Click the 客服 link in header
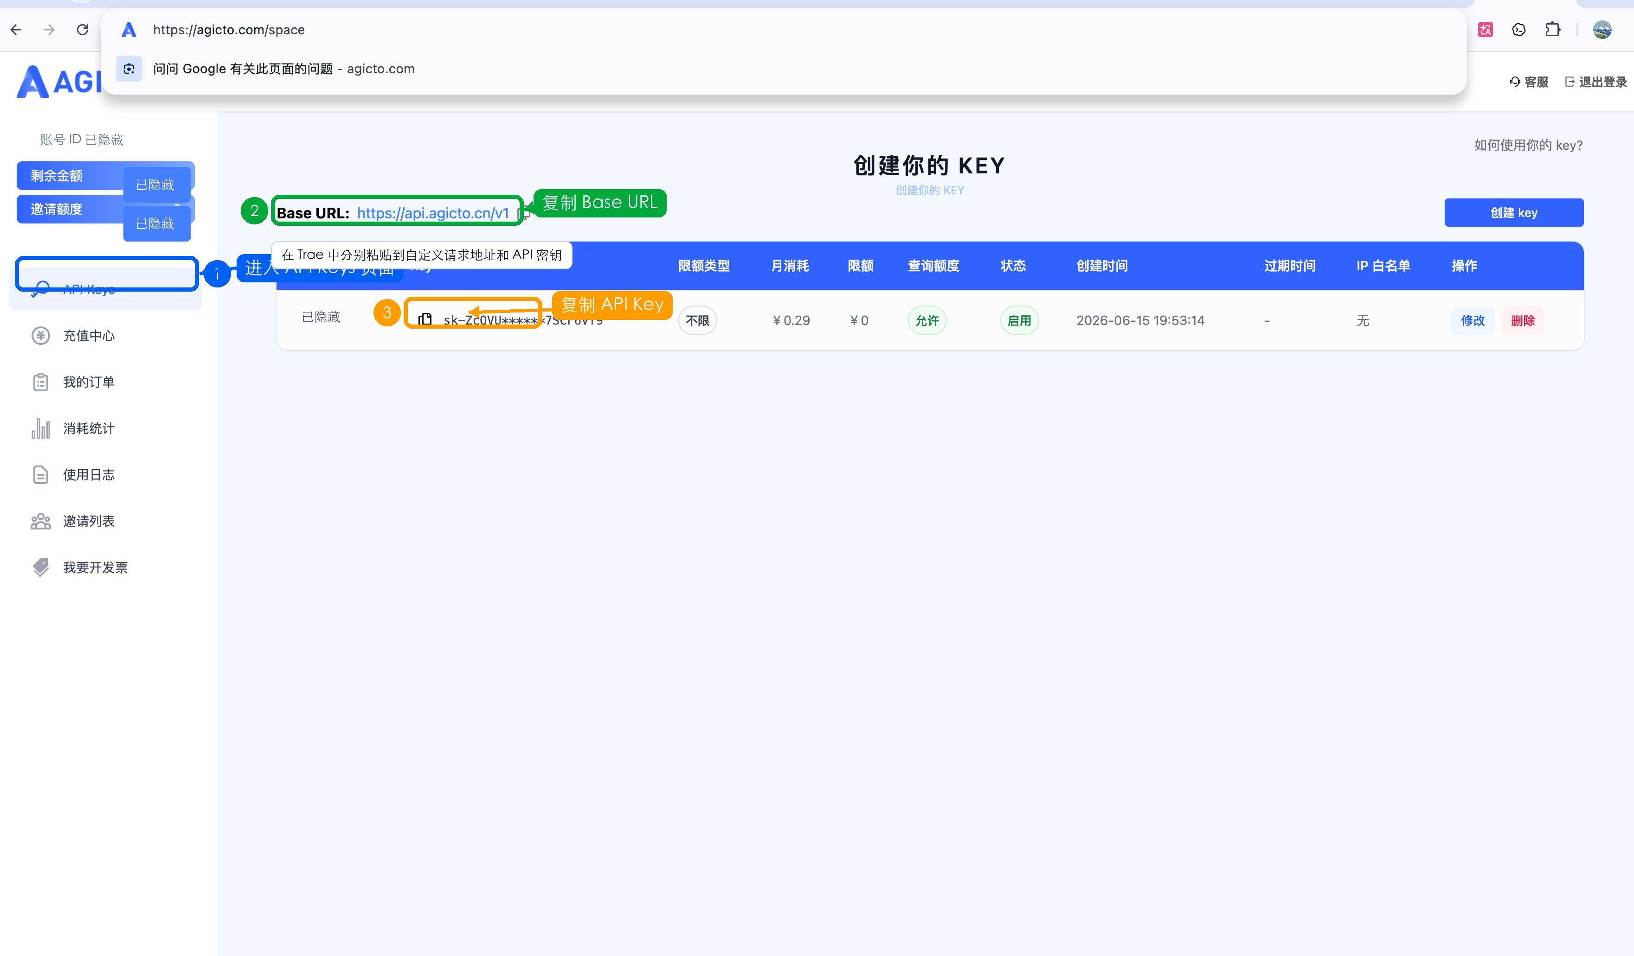The width and height of the screenshot is (1634, 956). click(x=1529, y=82)
